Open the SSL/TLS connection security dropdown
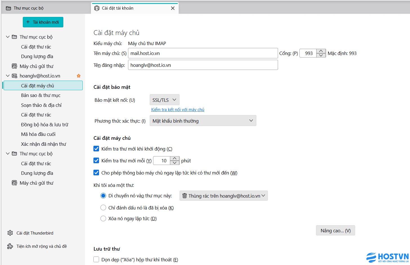410x265 pixels. [164, 100]
